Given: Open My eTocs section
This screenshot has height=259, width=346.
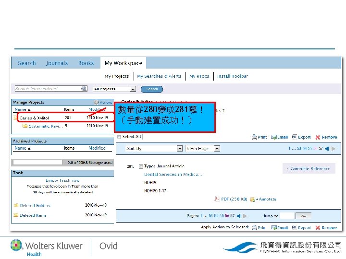Looking at the screenshot, I should point(199,76).
